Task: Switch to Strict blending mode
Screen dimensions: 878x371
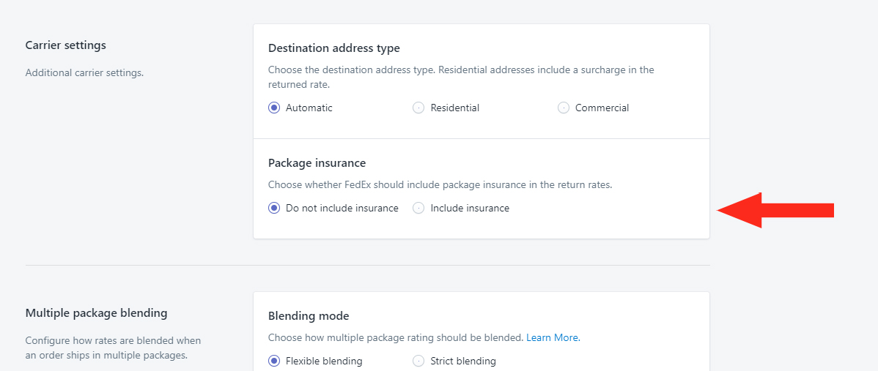Action: click(x=418, y=361)
